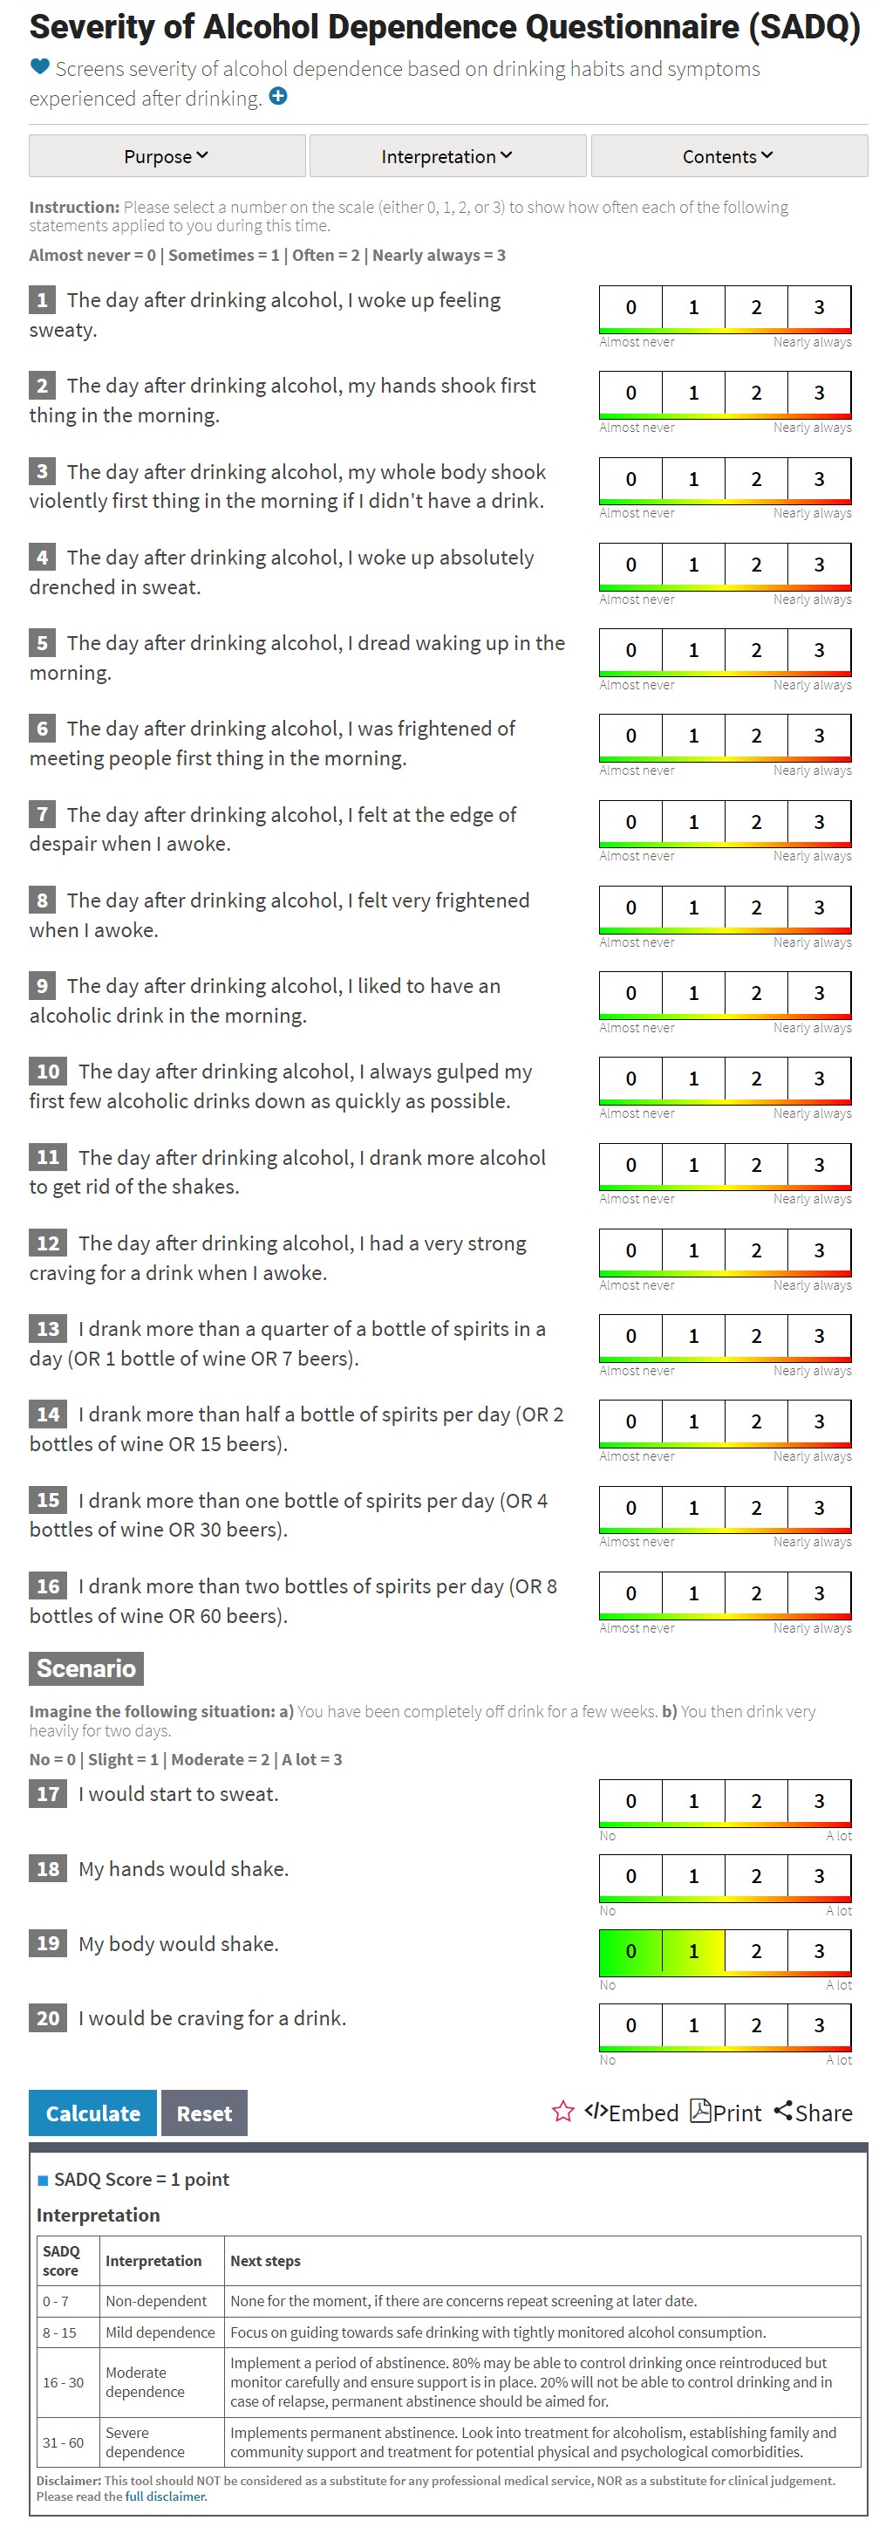879x2534 pixels.
Task: Click the Share icon
Action: tap(783, 2111)
